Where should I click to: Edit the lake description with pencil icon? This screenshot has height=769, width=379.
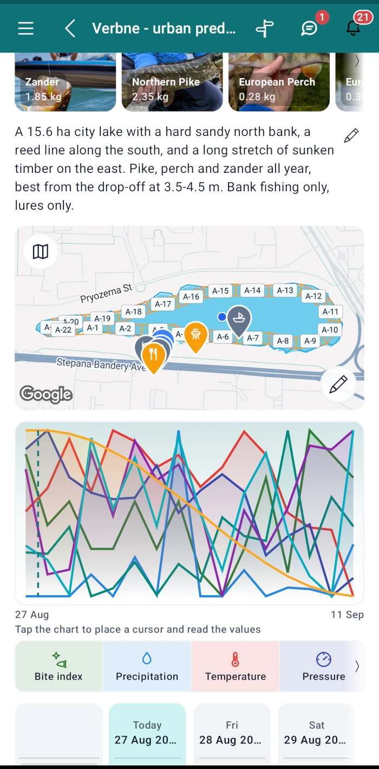(351, 135)
